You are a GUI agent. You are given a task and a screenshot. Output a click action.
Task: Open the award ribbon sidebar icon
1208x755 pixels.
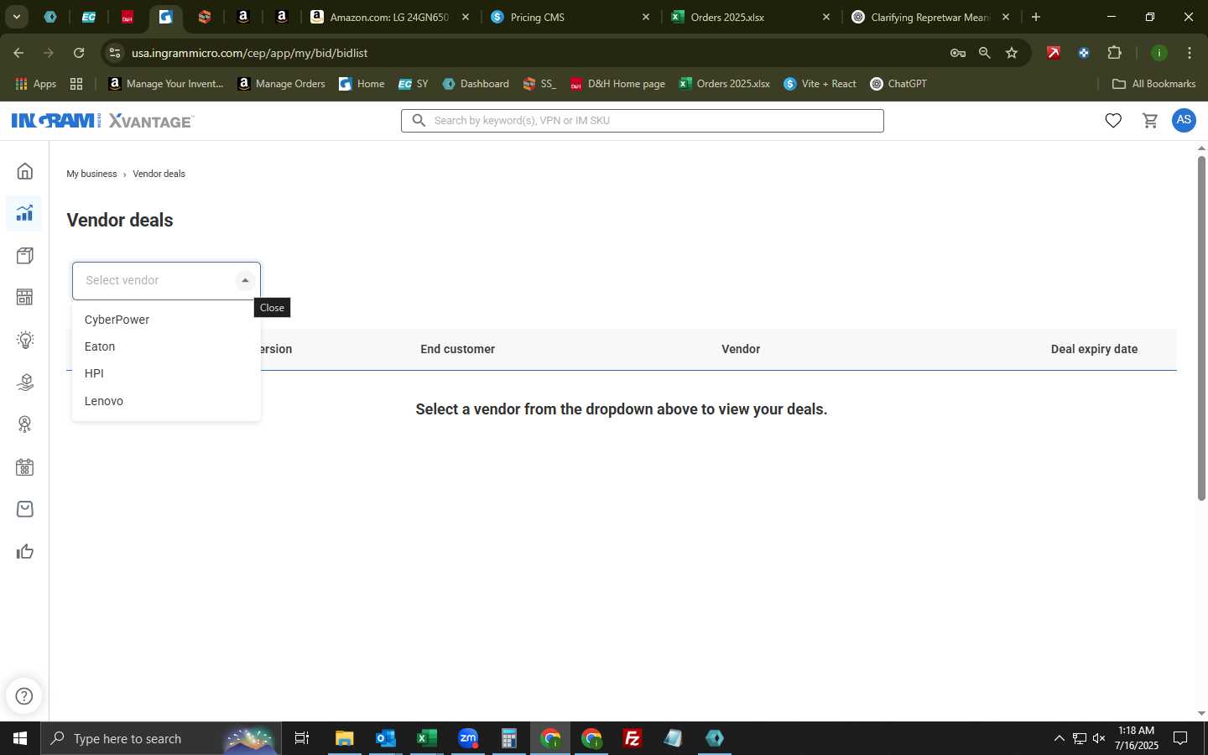coord(25,424)
